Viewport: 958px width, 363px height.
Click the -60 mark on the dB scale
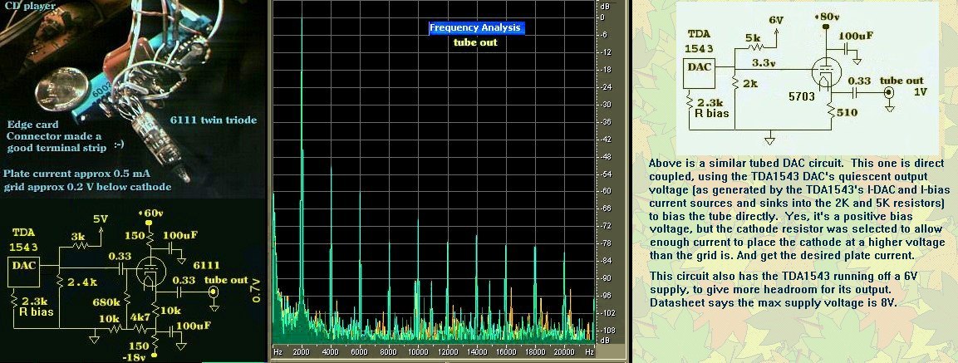pyautogui.click(x=606, y=190)
